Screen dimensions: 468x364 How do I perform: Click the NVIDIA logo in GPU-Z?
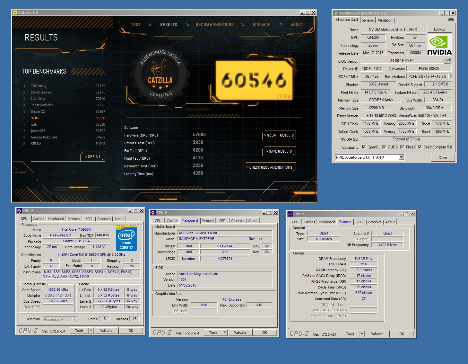pos(439,45)
